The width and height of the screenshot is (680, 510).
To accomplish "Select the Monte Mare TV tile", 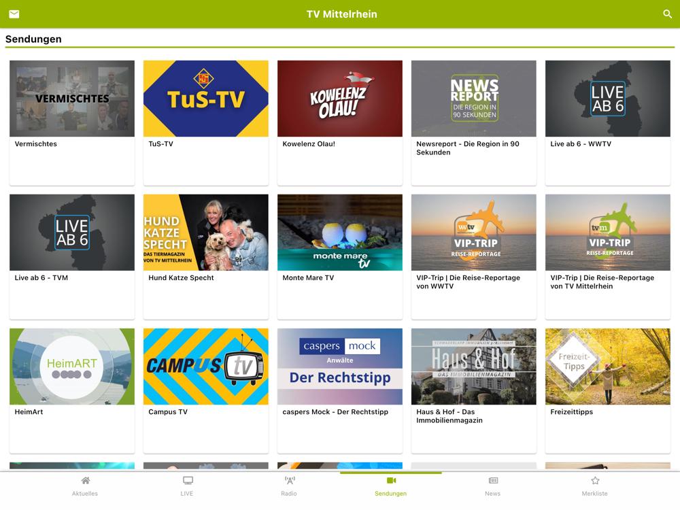I will pos(340,257).
